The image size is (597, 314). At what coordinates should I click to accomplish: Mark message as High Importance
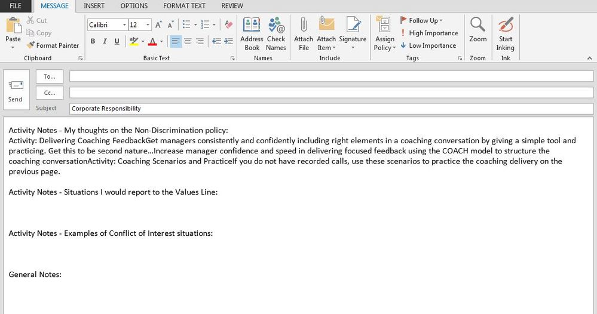[429, 33]
